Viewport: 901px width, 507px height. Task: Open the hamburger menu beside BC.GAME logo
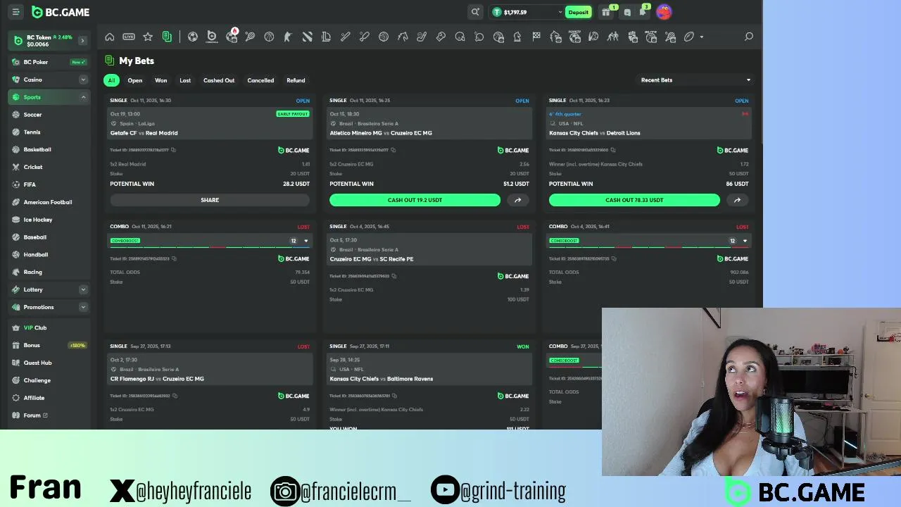coord(15,12)
